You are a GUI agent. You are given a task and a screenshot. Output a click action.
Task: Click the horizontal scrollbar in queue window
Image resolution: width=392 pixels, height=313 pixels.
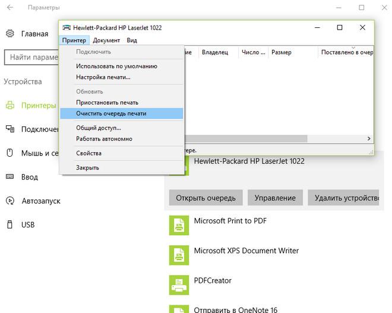pyautogui.click(x=246, y=138)
